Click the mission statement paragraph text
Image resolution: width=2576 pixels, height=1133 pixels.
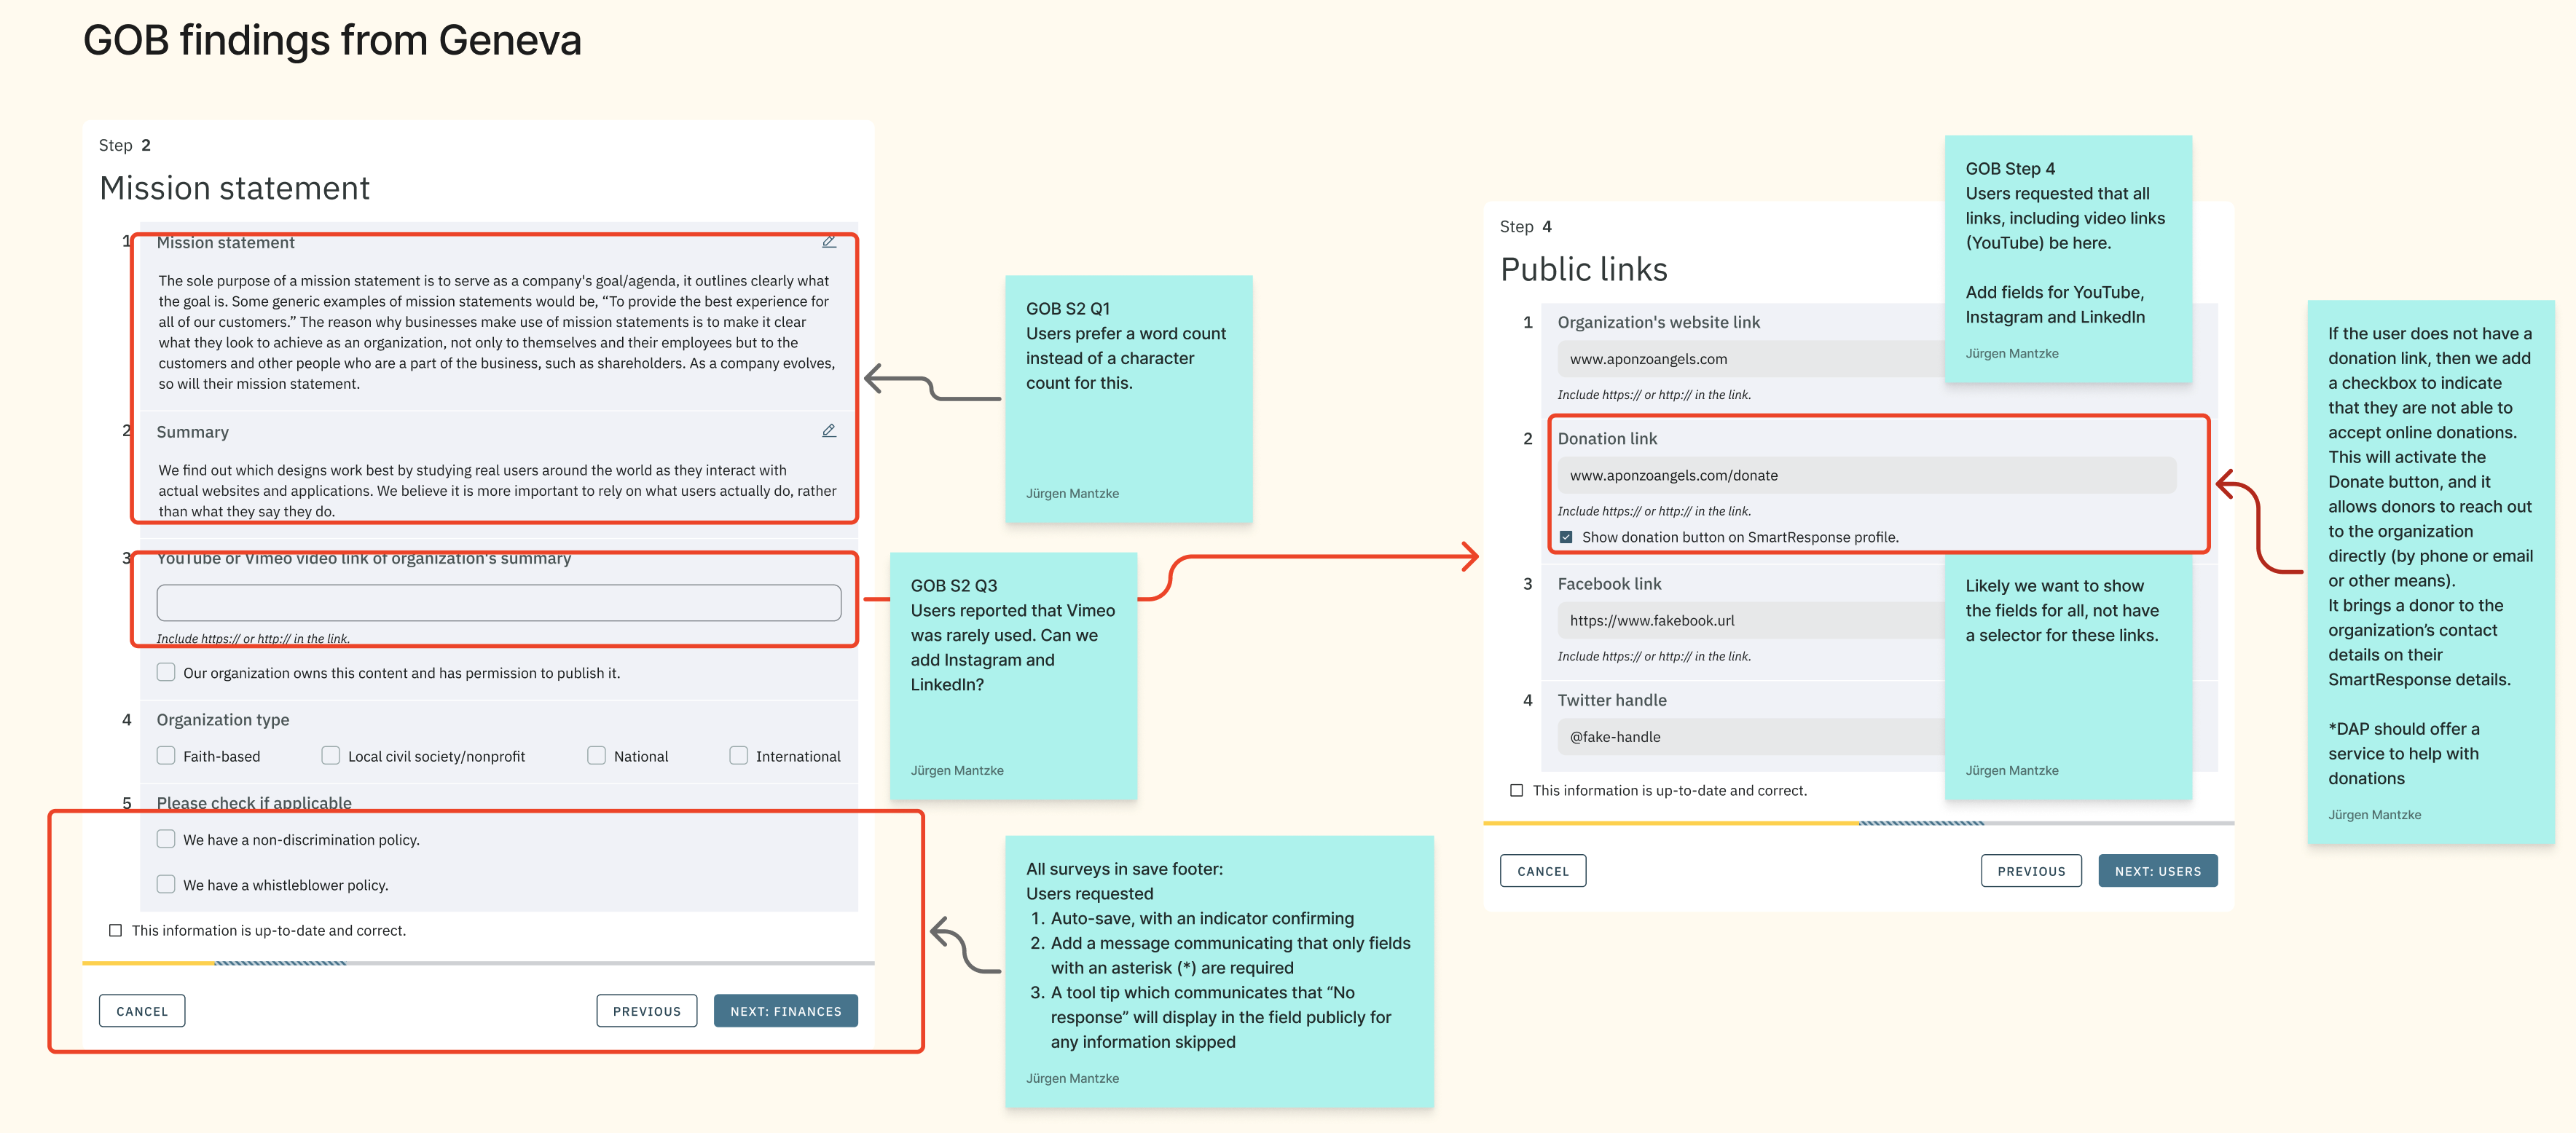tap(497, 332)
